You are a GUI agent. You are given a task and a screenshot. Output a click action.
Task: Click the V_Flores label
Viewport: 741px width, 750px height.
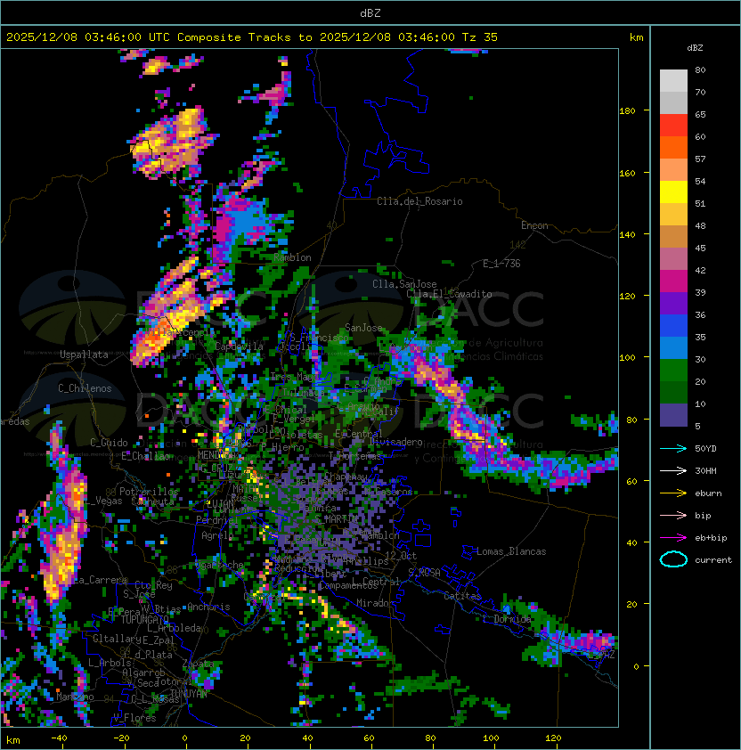pyautogui.click(x=134, y=718)
